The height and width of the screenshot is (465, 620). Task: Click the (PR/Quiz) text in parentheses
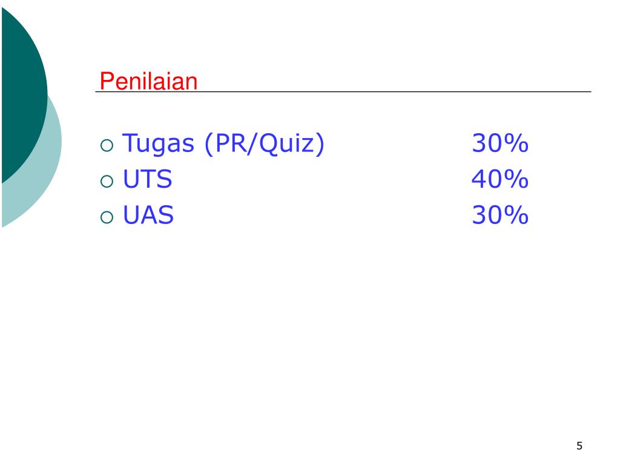pos(265,143)
